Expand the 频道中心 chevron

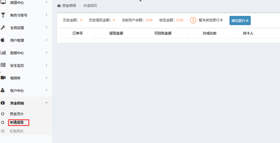point(47,2)
